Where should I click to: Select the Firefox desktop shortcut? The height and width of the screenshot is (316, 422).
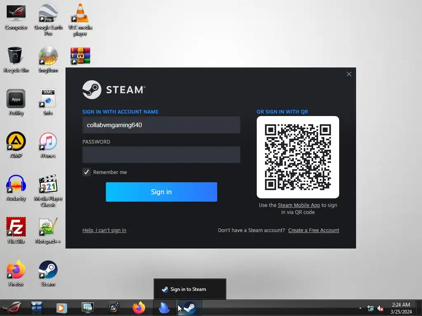point(16,273)
